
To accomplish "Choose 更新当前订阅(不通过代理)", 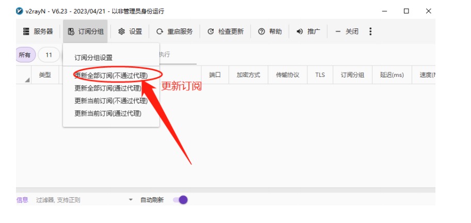I will 111,101.
